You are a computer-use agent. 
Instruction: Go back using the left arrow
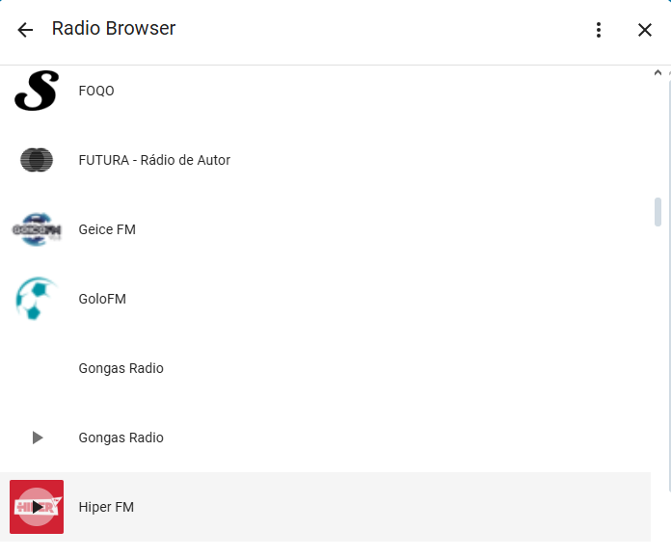25,30
